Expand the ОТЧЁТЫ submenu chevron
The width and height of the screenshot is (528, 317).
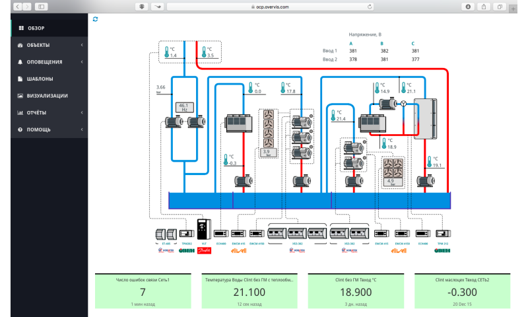pos(81,113)
